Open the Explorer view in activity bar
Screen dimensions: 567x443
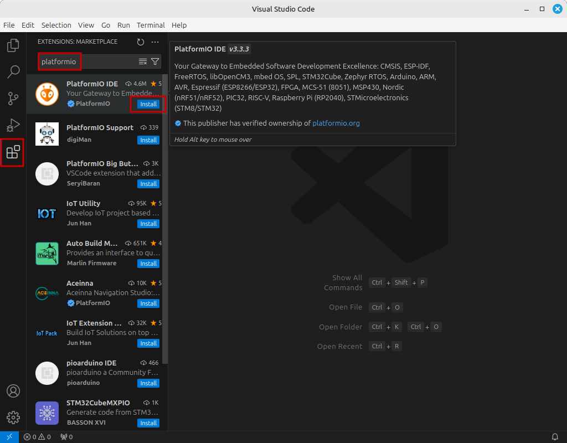[13, 45]
